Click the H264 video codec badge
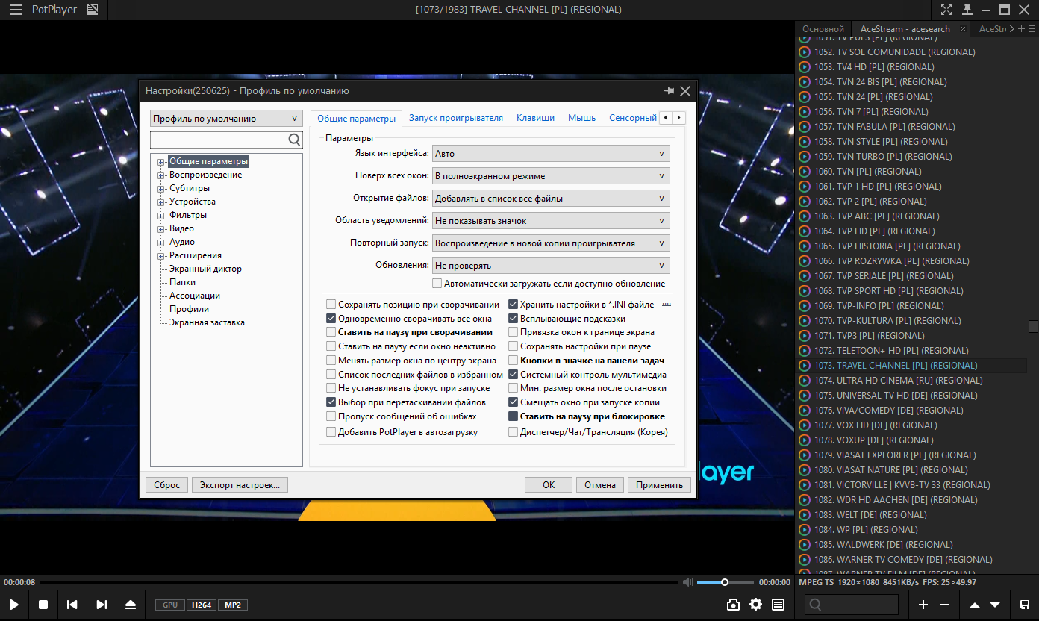 click(201, 605)
